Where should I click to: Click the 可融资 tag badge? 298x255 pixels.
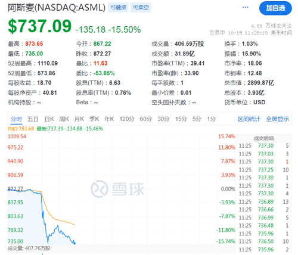pyautogui.click(x=118, y=8)
